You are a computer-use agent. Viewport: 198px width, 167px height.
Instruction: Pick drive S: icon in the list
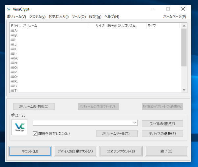point(13,86)
